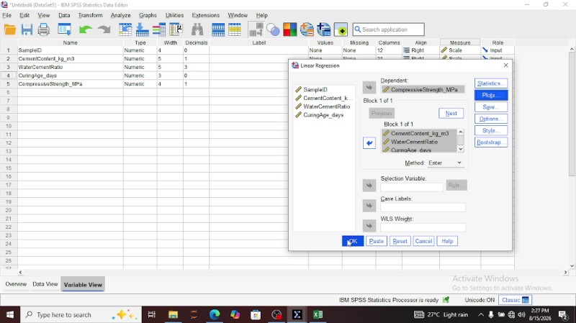This screenshot has height=323, width=576.
Task: Click OK to run the regression
Action: point(353,241)
